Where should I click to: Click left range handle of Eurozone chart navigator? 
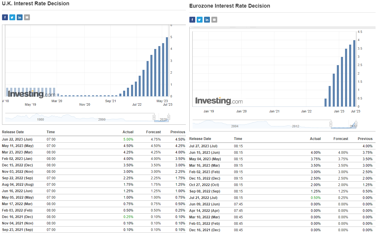tap(331, 124)
